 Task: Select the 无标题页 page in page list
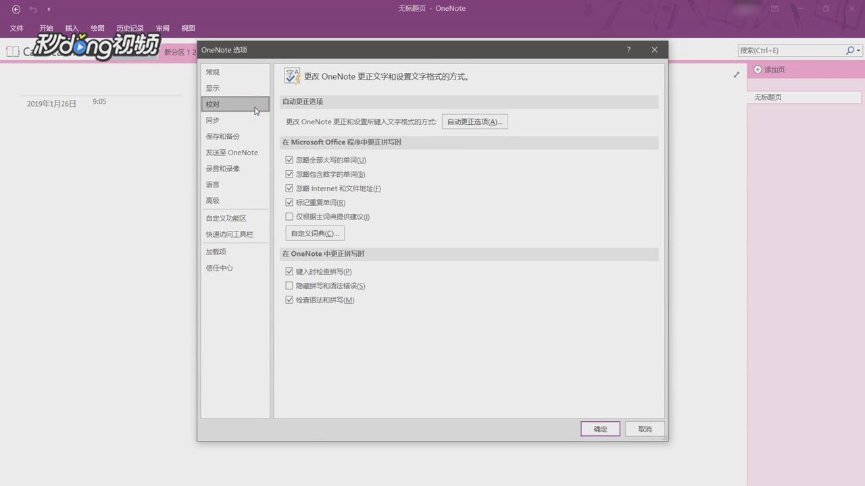(804, 97)
